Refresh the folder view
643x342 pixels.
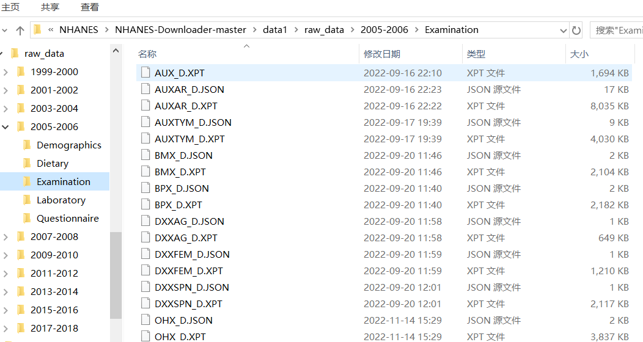click(576, 31)
